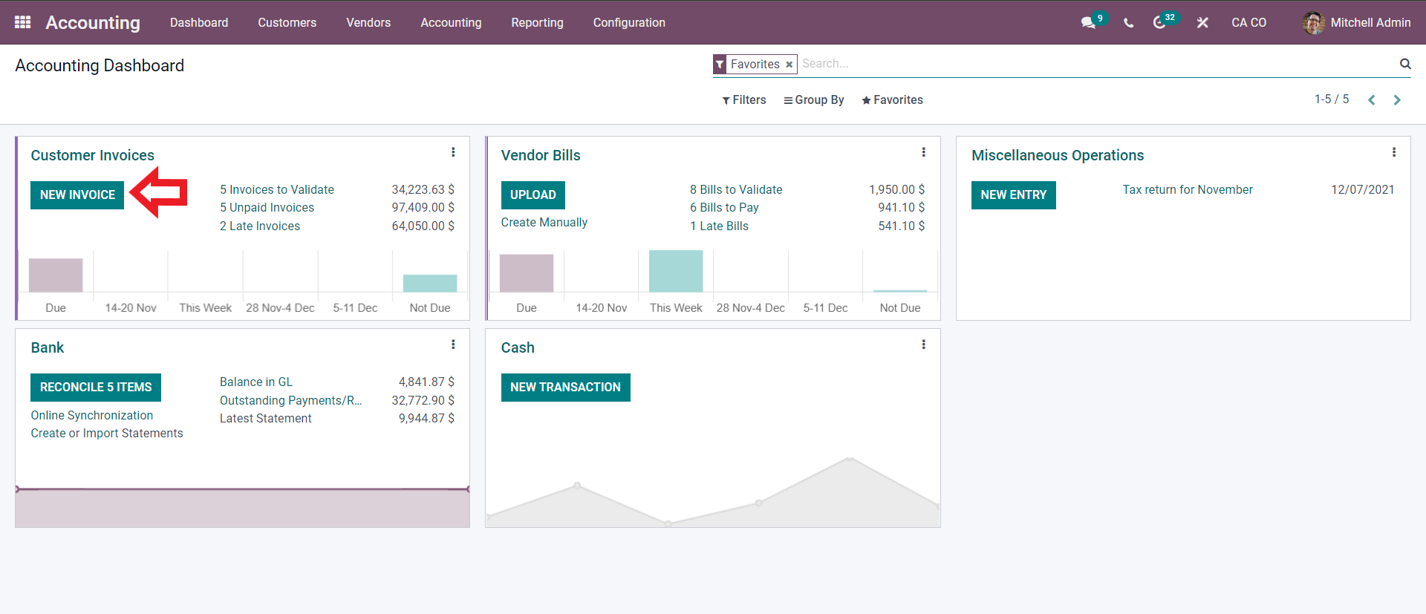This screenshot has height=614, width=1426.
Task: Open the conversations chat icon
Action: tap(1089, 23)
